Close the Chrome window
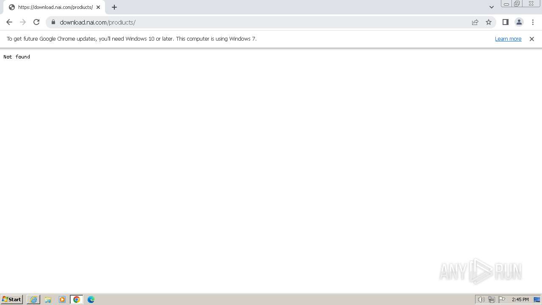Image resolution: width=542 pixels, height=305 pixels. [x=531, y=4]
